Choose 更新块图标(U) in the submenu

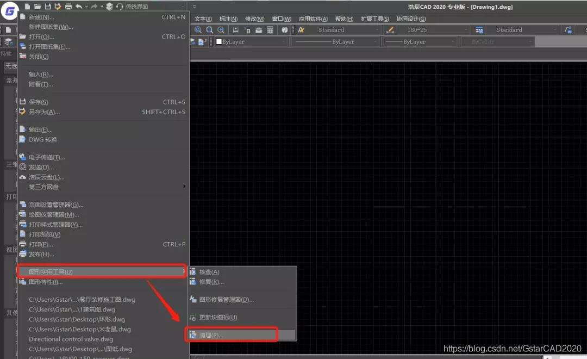click(x=242, y=318)
